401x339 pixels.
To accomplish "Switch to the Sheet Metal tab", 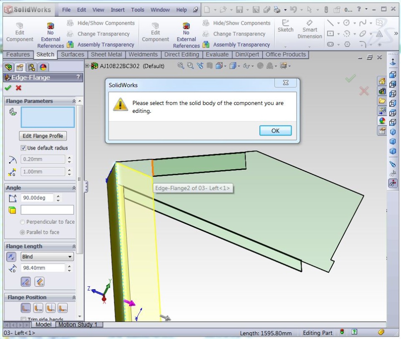I will click(x=107, y=54).
